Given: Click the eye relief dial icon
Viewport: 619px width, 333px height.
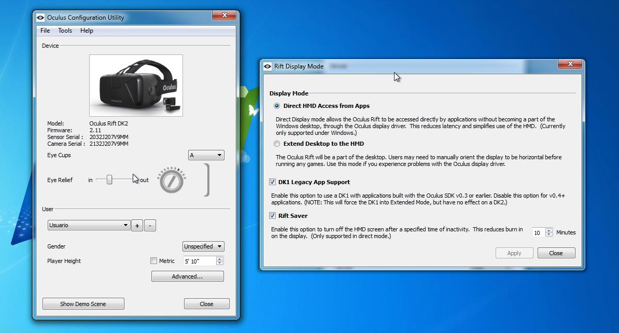Looking at the screenshot, I should click(x=171, y=180).
